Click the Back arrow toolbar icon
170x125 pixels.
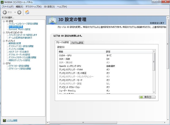tap(5, 12)
